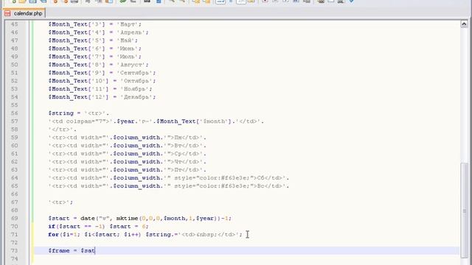Place cursor in $Month_Text['5'] line
Viewport: 472px width, 265px height.
[x=93, y=40]
